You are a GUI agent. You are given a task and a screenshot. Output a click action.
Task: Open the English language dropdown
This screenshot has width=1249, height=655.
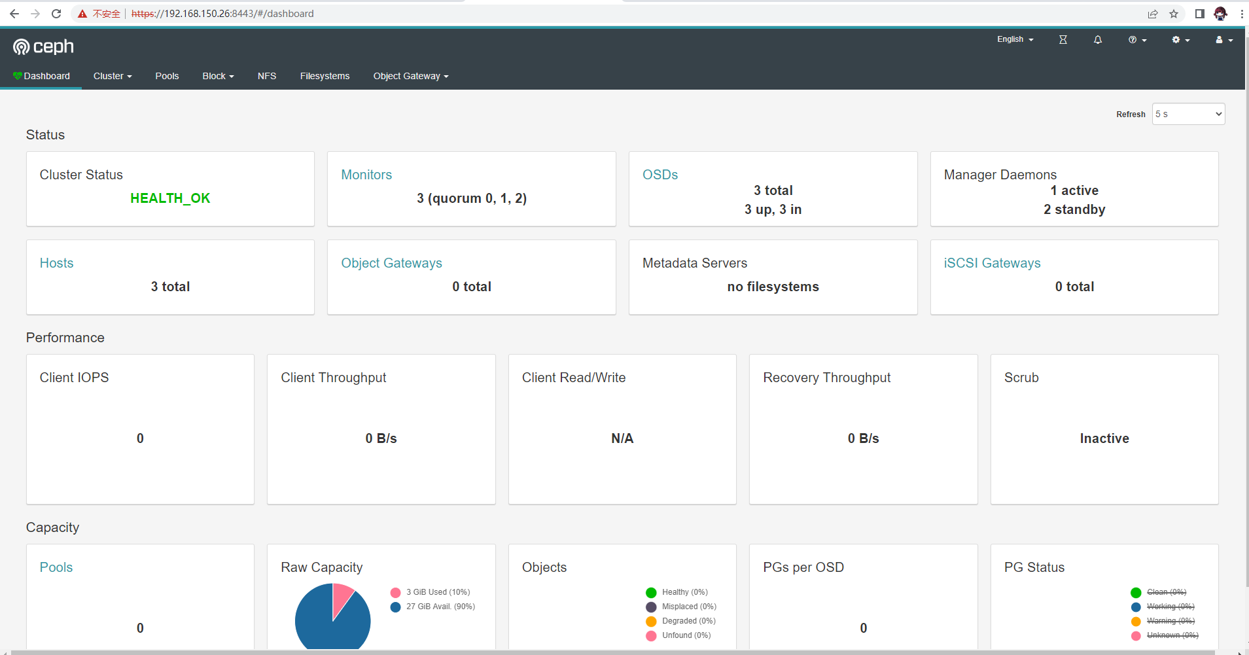pos(1015,39)
